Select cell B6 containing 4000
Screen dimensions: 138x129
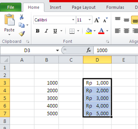pyautogui.click(x=46, y=106)
